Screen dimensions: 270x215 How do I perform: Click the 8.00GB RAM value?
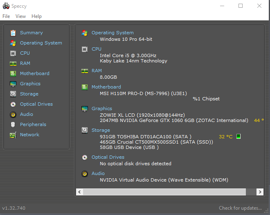(108, 77)
